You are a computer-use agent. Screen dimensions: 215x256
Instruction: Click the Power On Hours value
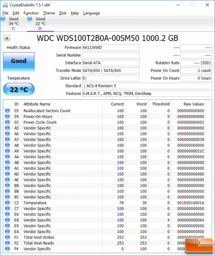click(196, 78)
